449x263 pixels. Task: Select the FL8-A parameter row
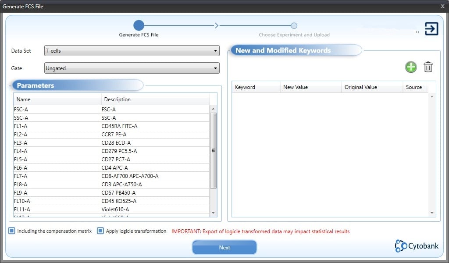coord(111,184)
